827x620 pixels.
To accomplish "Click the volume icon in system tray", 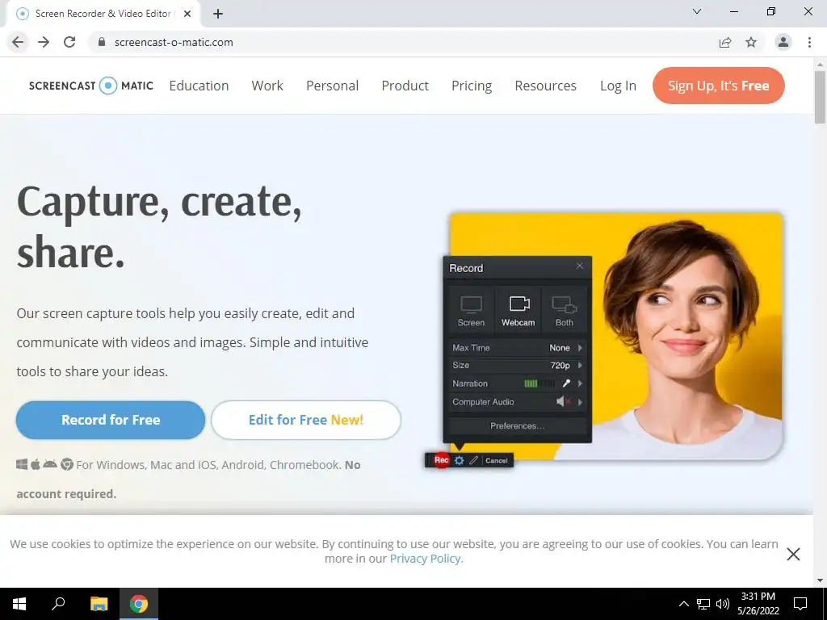I will (x=723, y=604).
